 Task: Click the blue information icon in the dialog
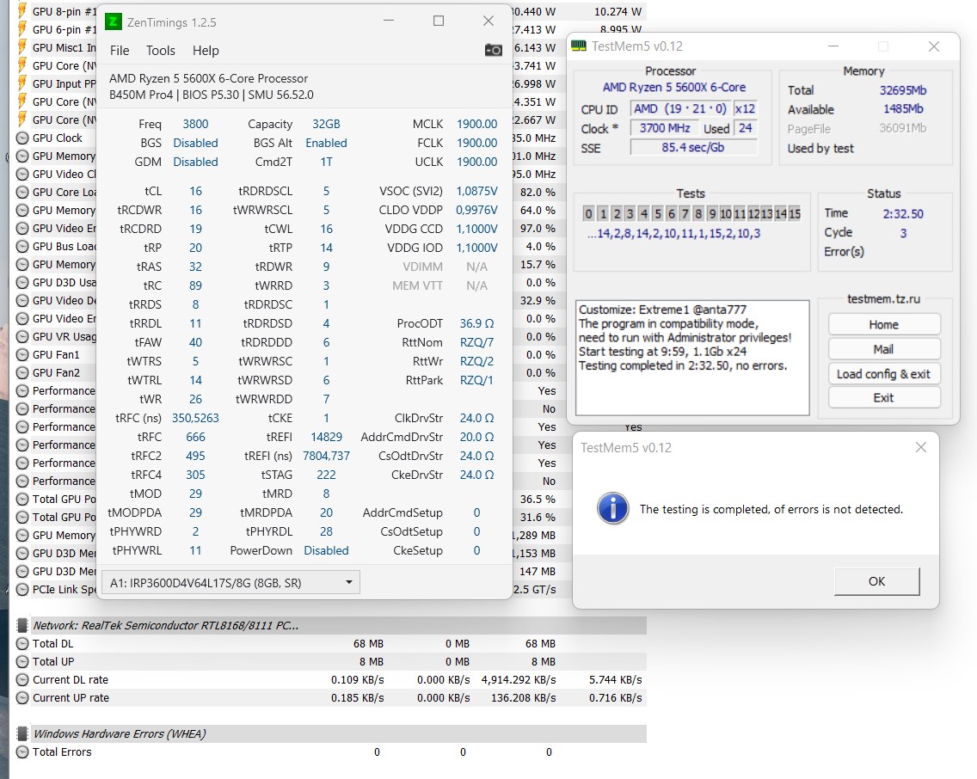click(x=613, y=509)
